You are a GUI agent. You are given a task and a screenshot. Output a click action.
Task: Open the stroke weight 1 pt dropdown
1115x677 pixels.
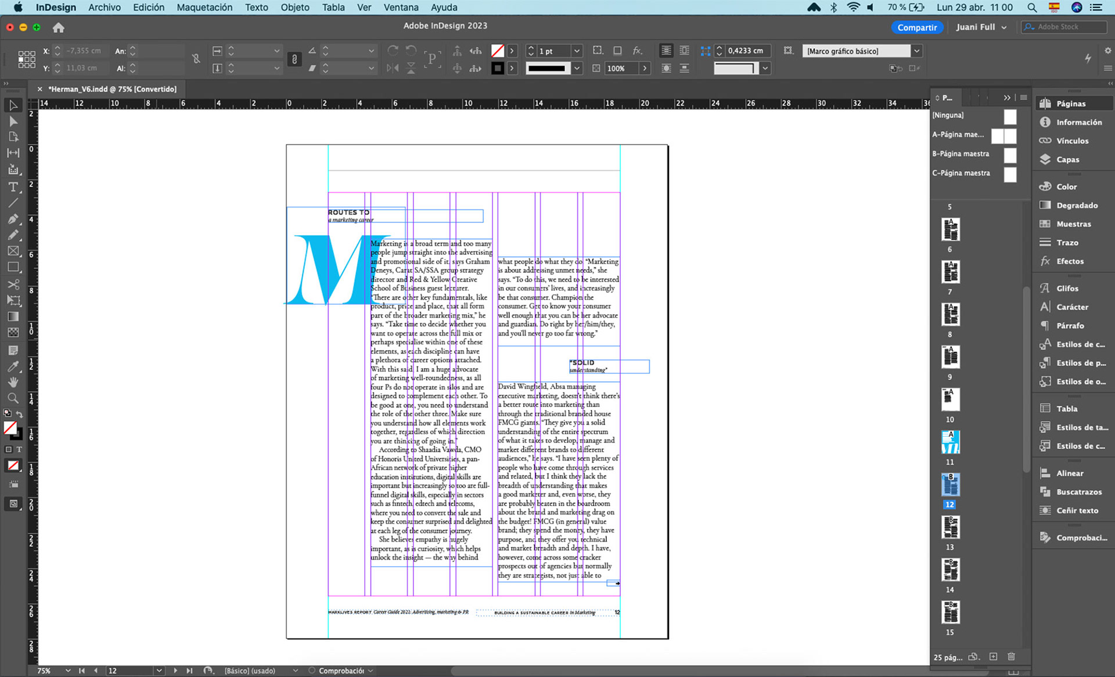pyautogui.click(x=577, y=51)
